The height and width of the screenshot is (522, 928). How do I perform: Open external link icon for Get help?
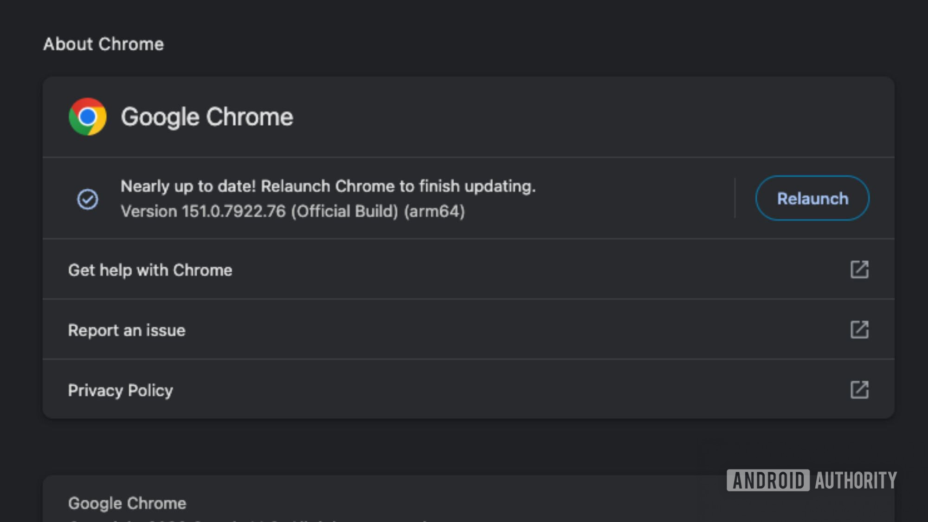tap(859, 270)
